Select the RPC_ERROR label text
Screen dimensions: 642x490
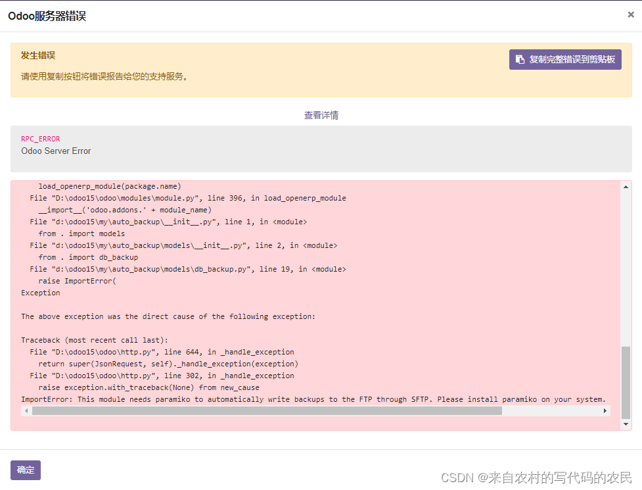[x=40, y=139]
